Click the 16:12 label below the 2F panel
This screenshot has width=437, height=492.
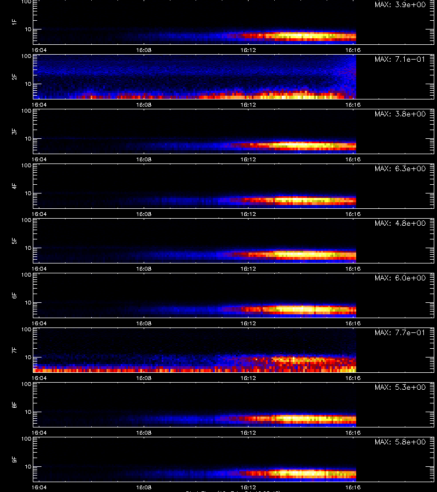(x=249, y=105)
